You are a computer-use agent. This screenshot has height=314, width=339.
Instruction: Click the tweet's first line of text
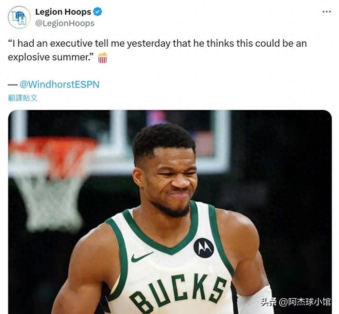(157, 43)
